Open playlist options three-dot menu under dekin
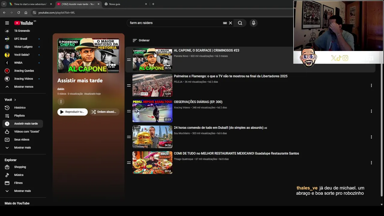 (x=61, y=102)
